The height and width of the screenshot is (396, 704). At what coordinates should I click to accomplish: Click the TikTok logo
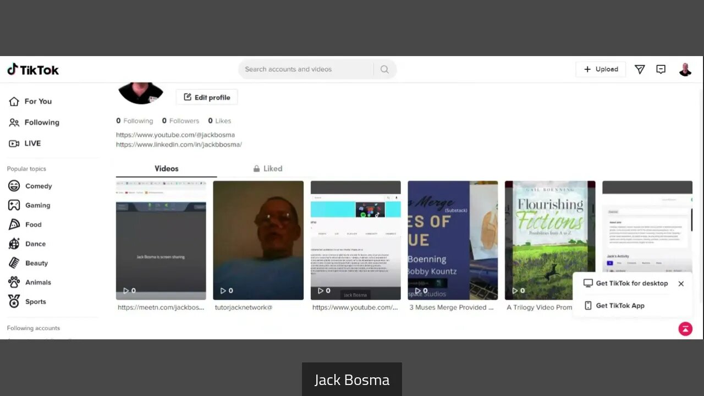[33, 69]
